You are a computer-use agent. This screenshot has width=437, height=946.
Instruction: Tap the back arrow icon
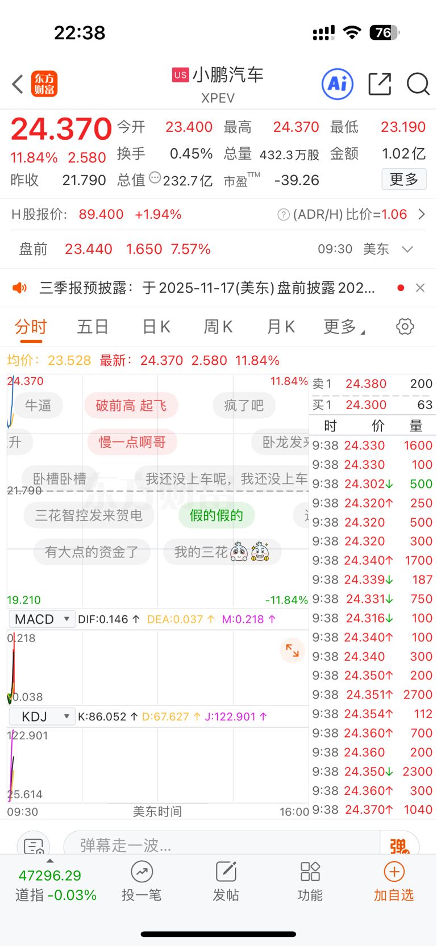coord(18,84)
